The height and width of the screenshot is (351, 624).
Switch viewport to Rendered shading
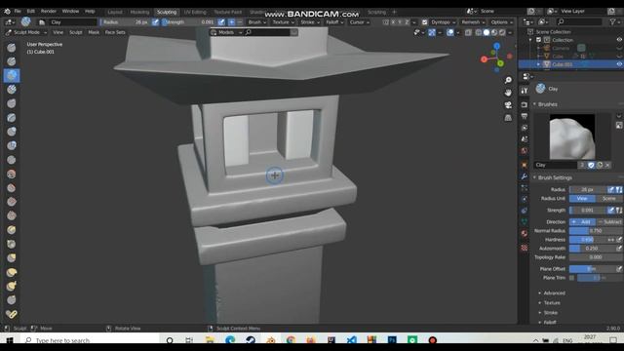(503, 32)
